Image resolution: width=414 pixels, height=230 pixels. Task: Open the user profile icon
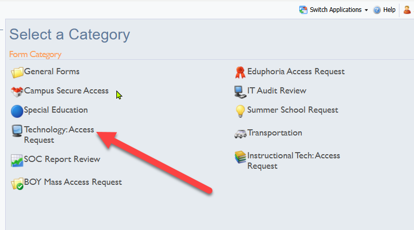pos(407,10)
